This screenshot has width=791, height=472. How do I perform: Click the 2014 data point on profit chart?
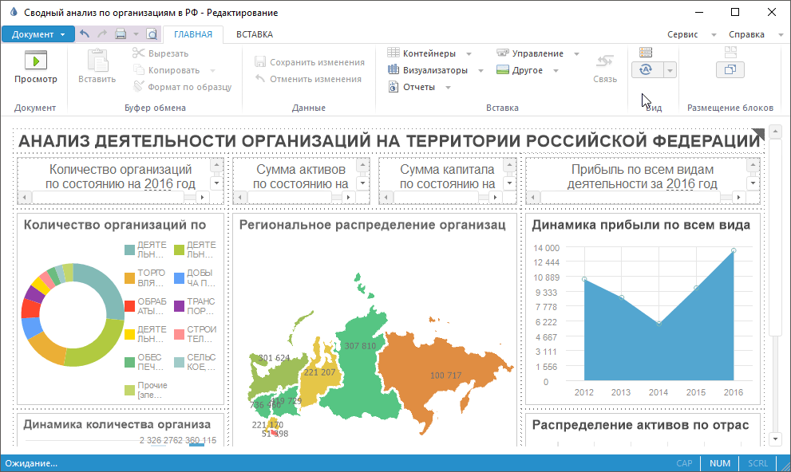(x=659, y=324)
